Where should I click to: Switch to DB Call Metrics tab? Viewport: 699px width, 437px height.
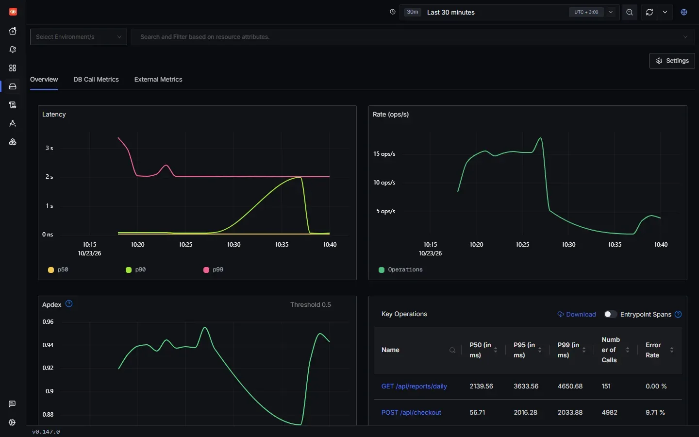[x=96, y=80]
